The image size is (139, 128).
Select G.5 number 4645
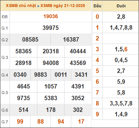tap(23, 86)
